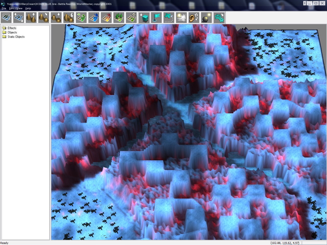327x245 pixels.
Task: Open the File menu
Action: pos(4,8)
